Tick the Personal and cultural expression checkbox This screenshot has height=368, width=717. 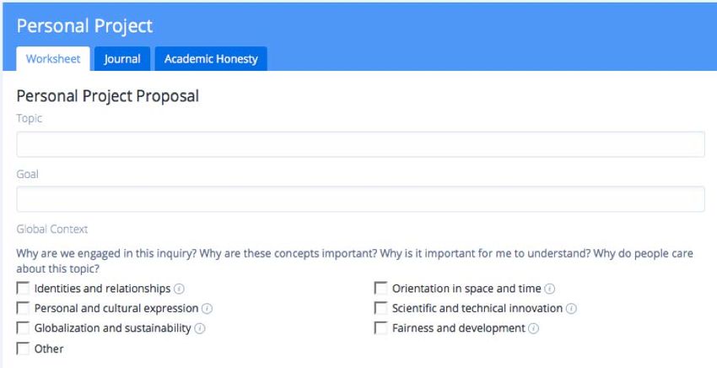tap(23, 307)
